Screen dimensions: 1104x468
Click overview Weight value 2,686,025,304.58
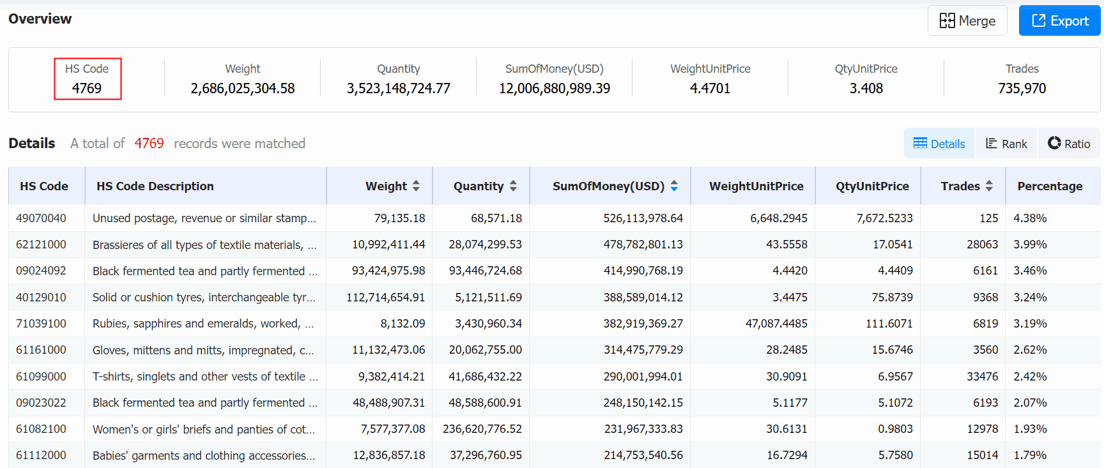click(x=243, y=88)
